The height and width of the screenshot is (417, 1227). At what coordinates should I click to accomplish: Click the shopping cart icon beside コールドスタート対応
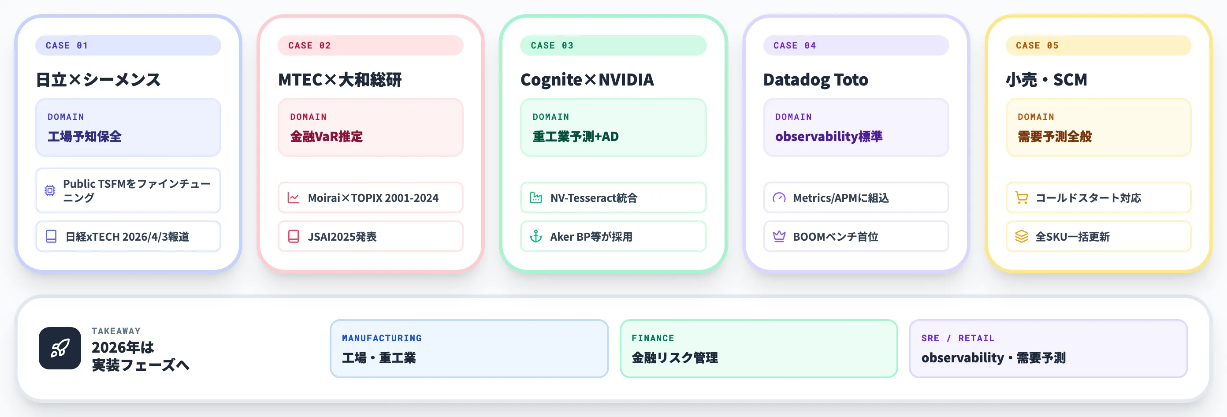point(1021,198)
